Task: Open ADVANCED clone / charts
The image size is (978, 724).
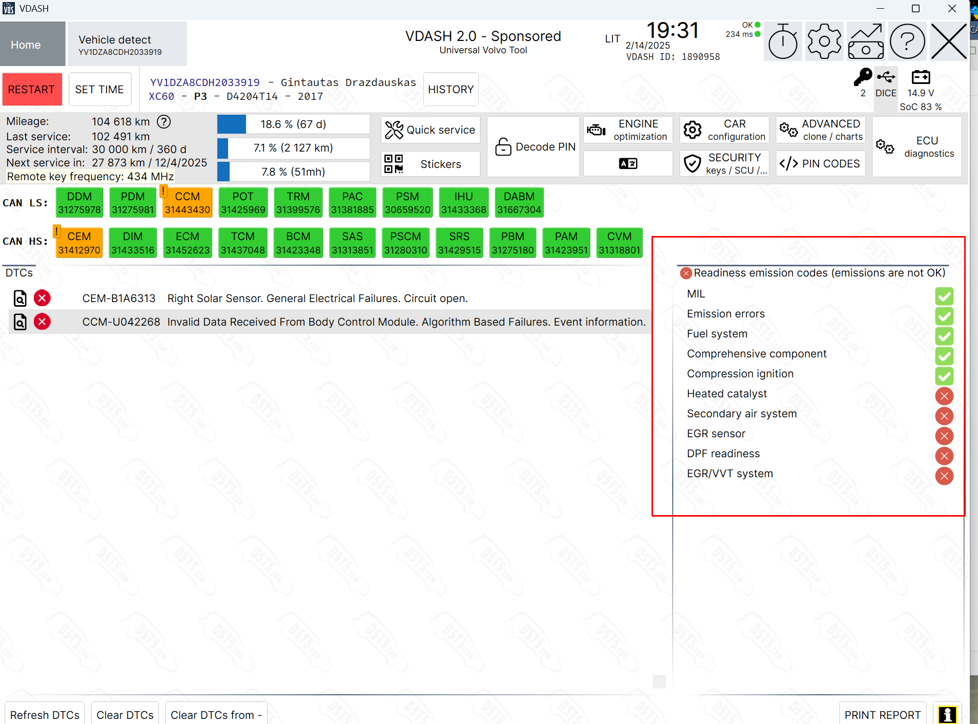Action: point(821,130)
